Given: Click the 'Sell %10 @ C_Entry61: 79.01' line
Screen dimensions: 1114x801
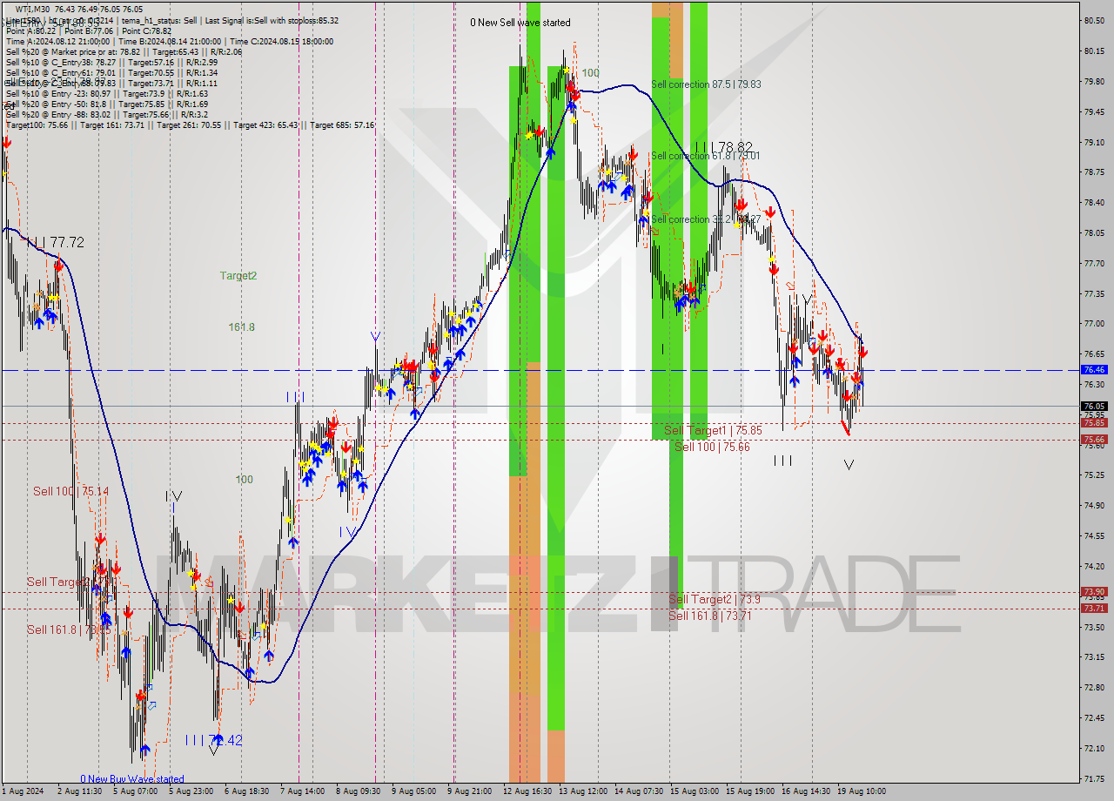Looking at the screenshot, I should pyautogui.click(x=111, y=72).
